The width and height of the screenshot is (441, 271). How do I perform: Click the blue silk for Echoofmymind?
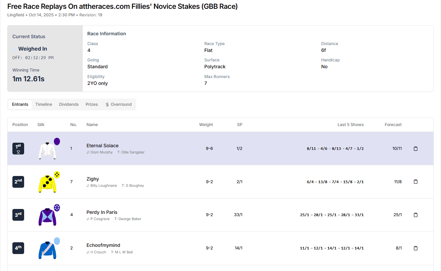click(48, 249)
